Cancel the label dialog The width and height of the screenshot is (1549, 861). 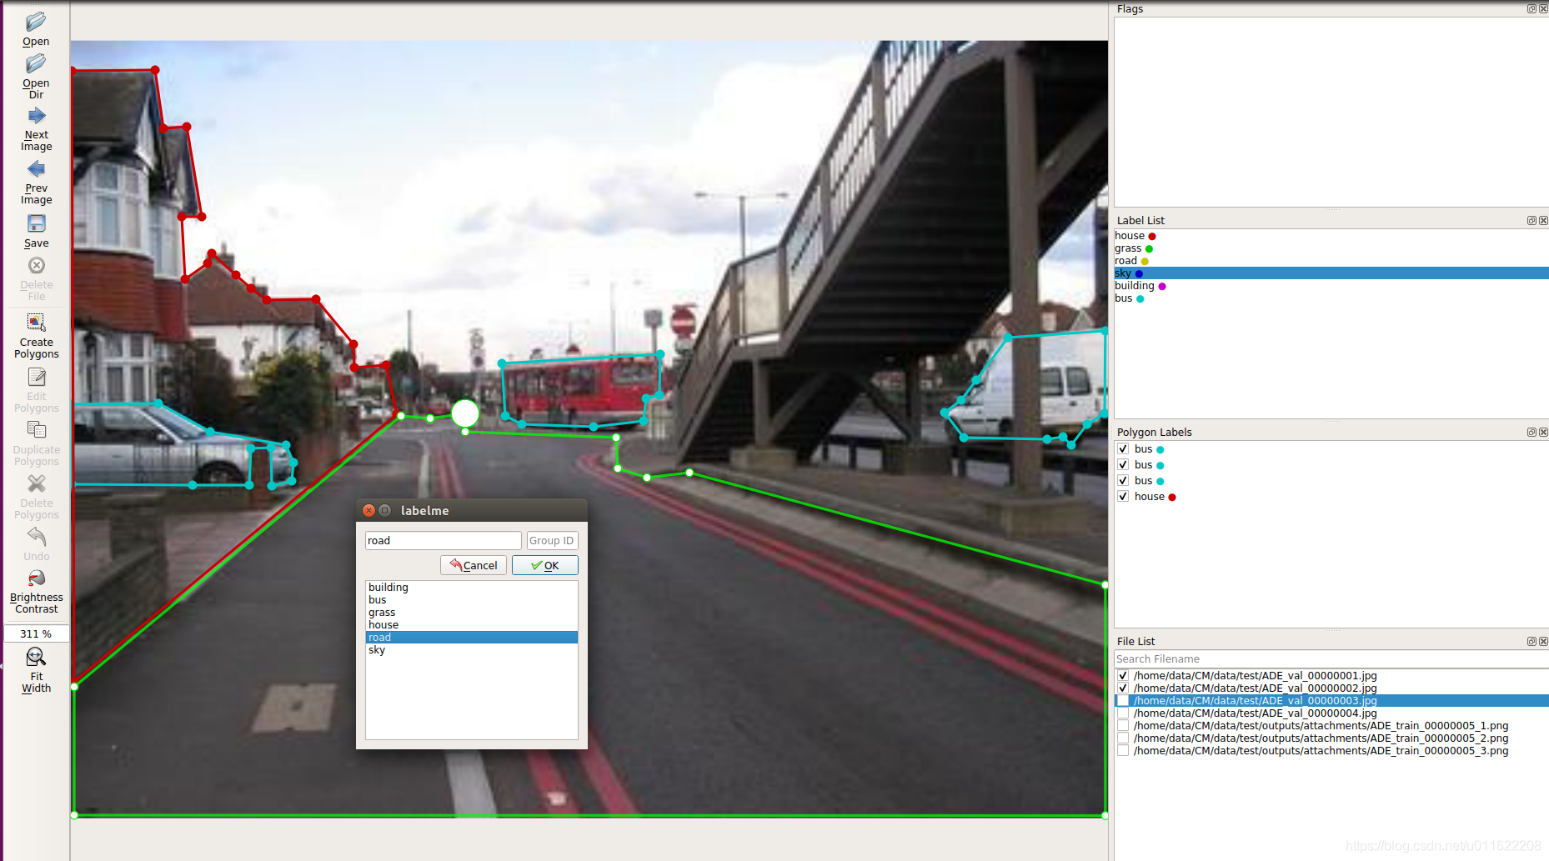(473, 565)
